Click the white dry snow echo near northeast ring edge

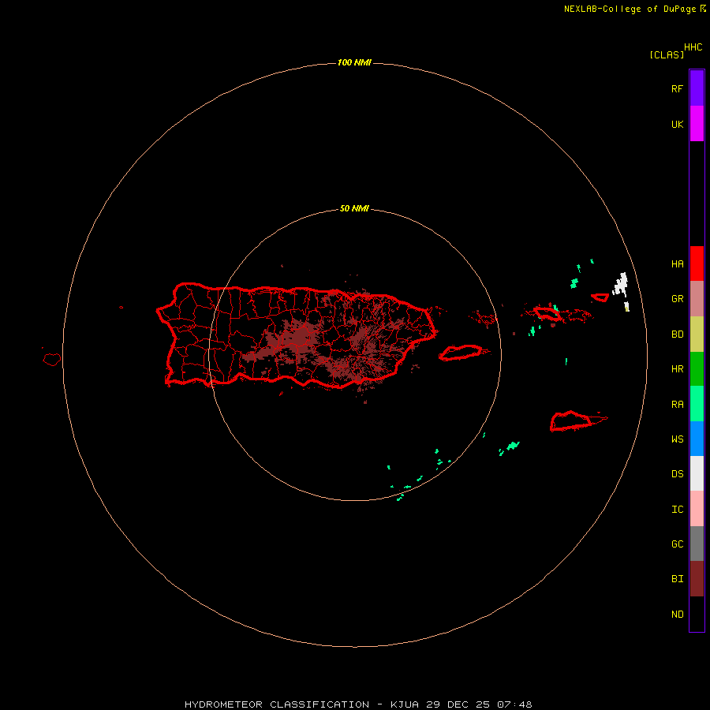coord(621,284)
